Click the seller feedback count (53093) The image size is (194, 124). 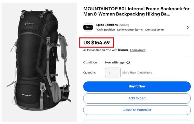click(x=124, y=25)
